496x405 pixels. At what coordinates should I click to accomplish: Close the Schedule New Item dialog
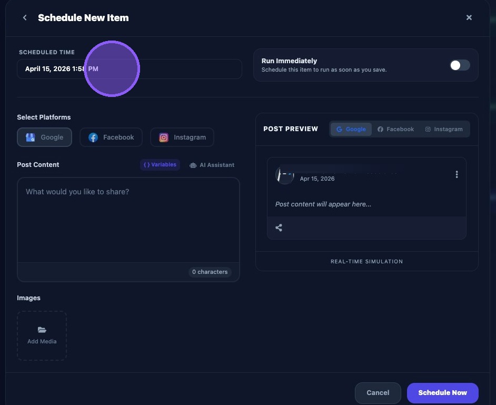pos(469,18)
